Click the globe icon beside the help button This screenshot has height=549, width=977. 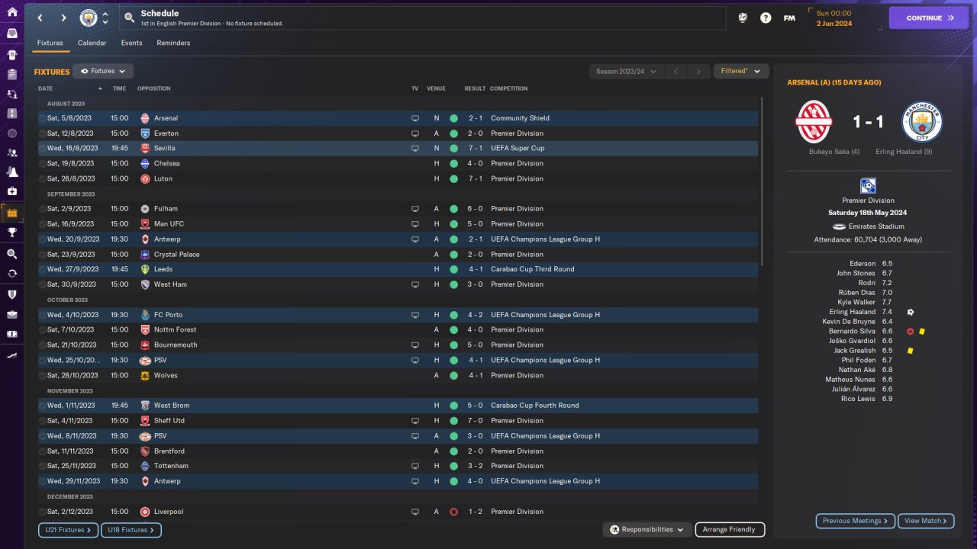(742, 18)
